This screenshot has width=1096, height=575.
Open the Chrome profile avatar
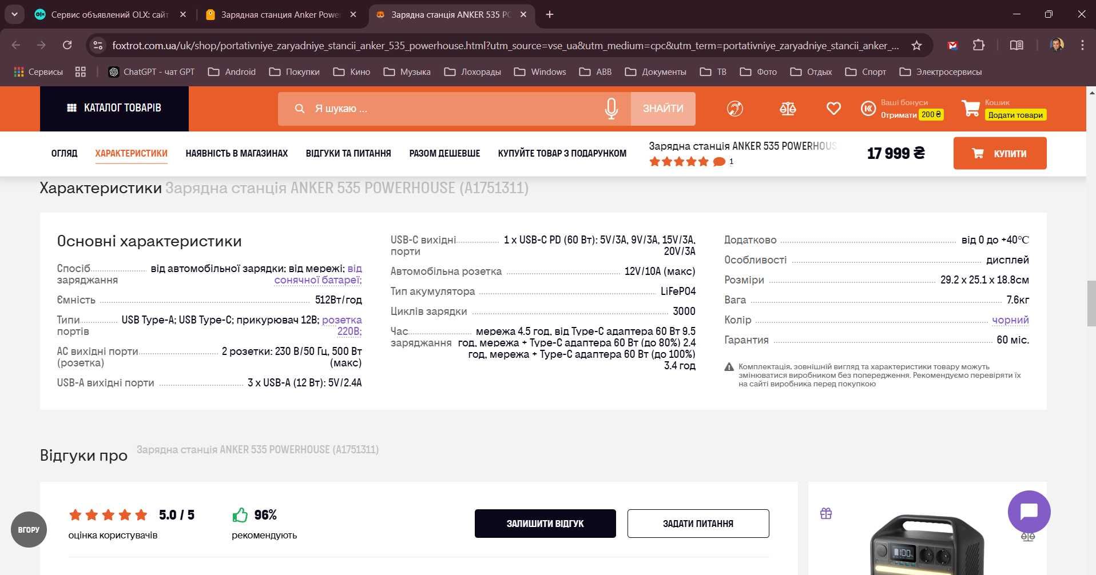[1057, 45]
